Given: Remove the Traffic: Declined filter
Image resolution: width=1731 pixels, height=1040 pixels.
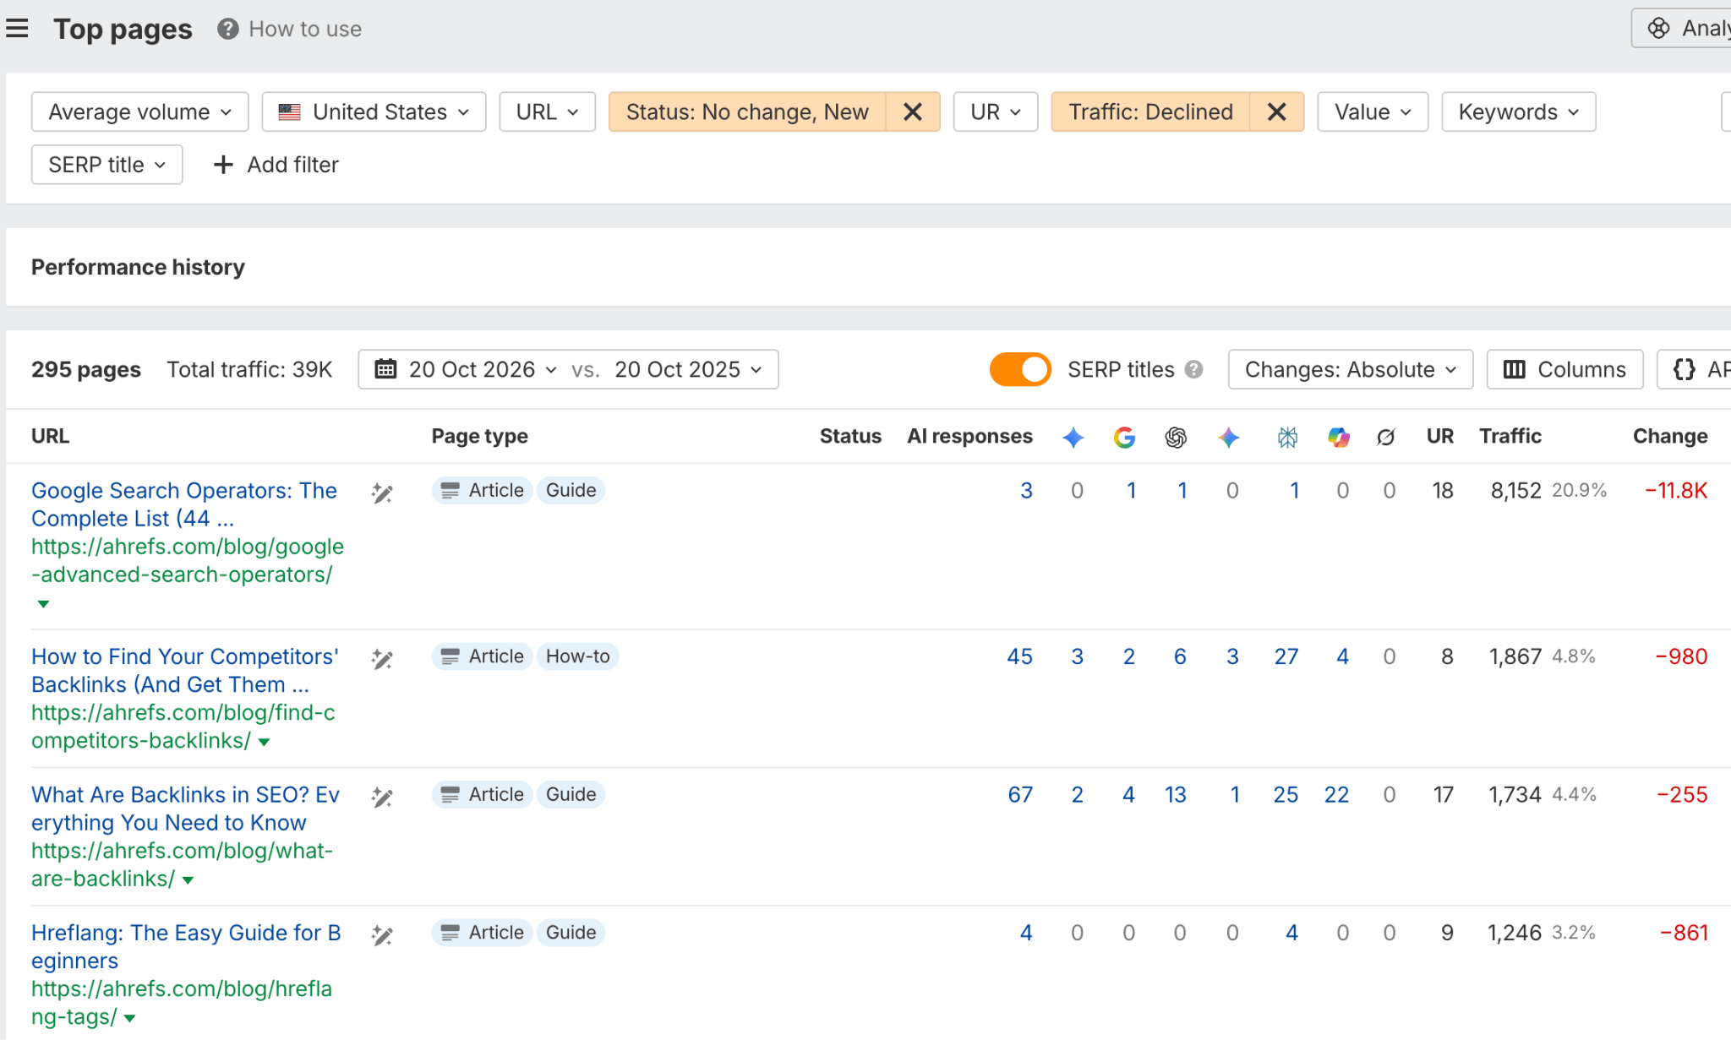Looking at the screenshot, I should point(1277,112).
